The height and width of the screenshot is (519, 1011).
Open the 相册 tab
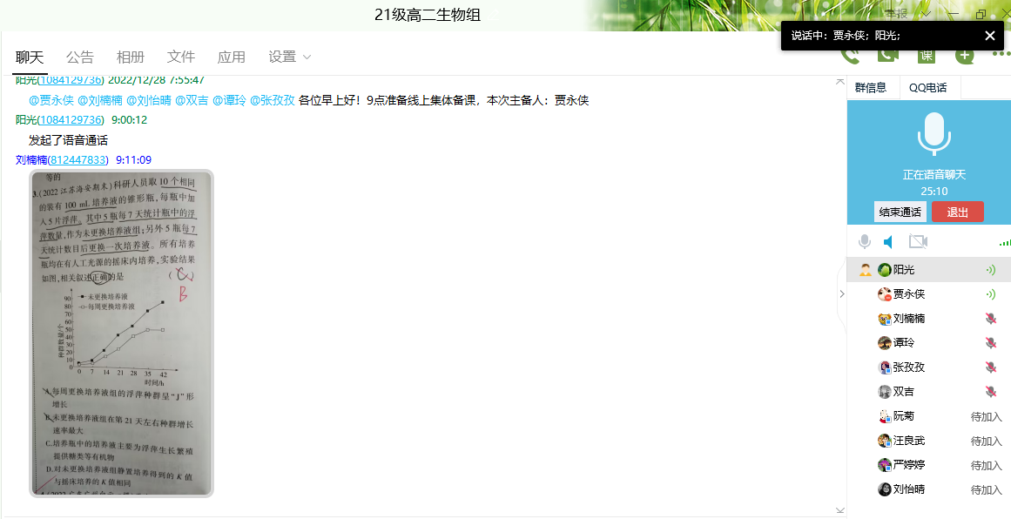(x=131, y=57)
